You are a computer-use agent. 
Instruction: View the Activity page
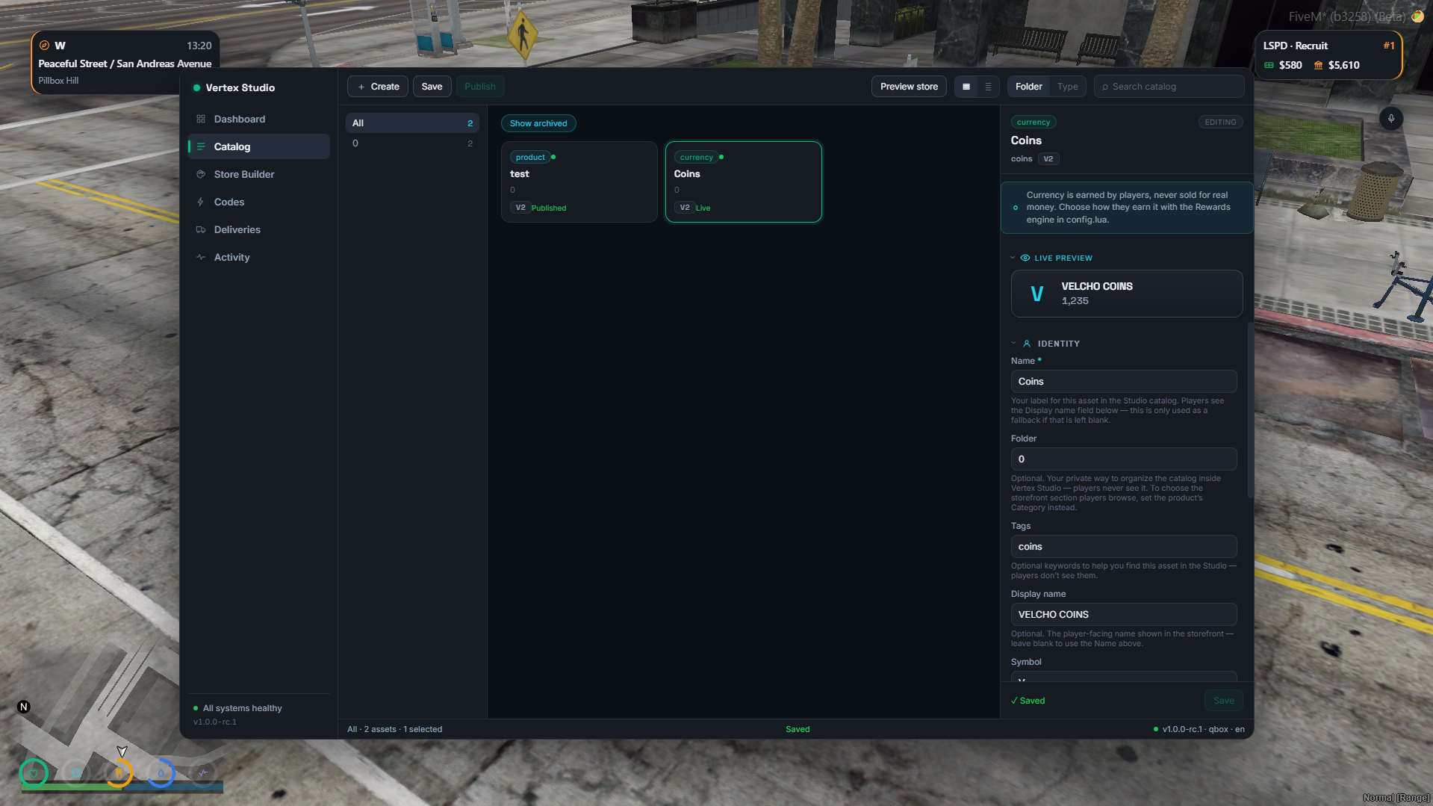coord(258,257)
